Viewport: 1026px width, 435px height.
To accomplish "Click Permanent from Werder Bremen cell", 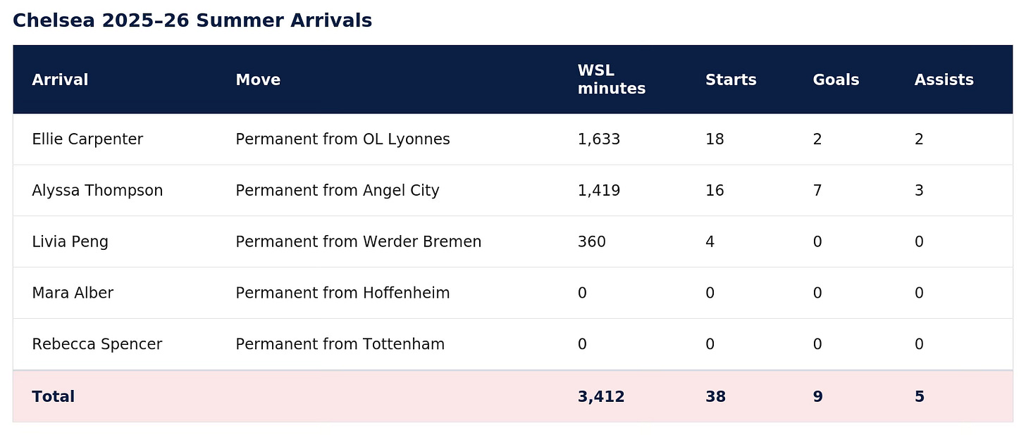I will click(359, 242).
